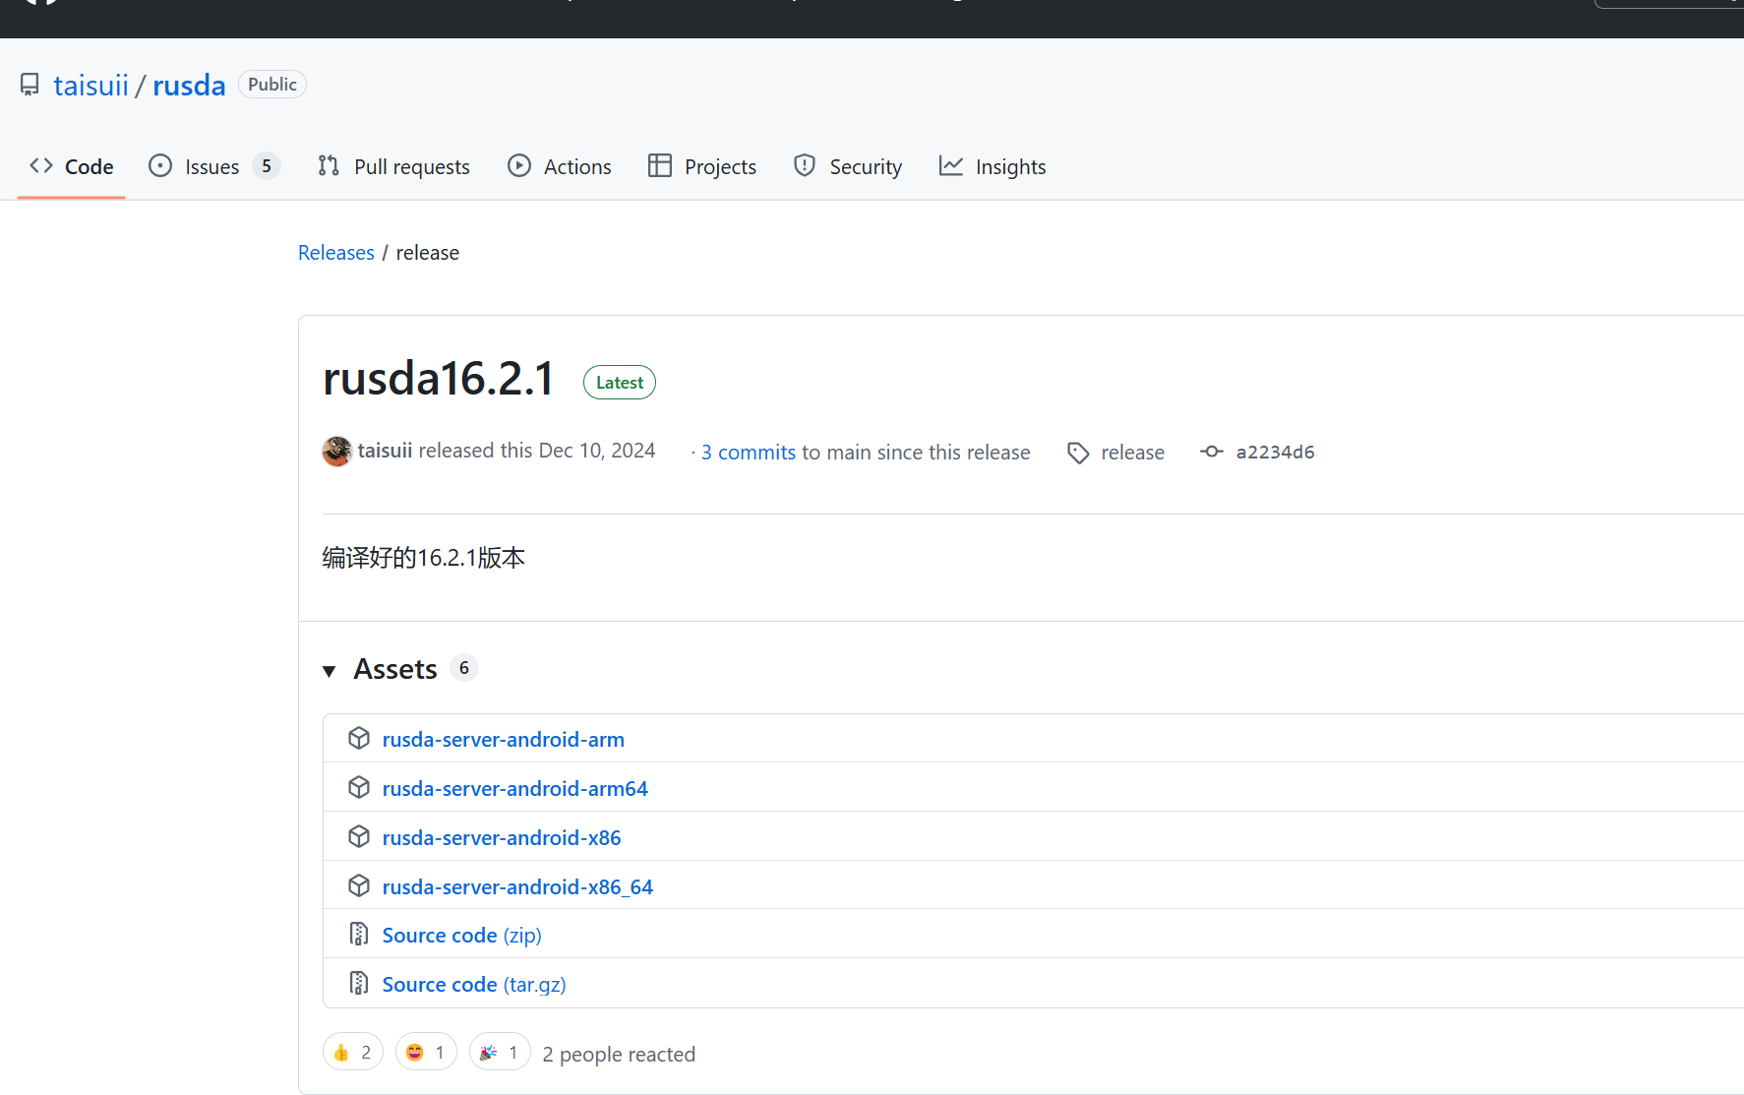Screen dimensions: 1744x1095
Task: Click the rusda16.2.1 release title
Action: click(439, 380)
